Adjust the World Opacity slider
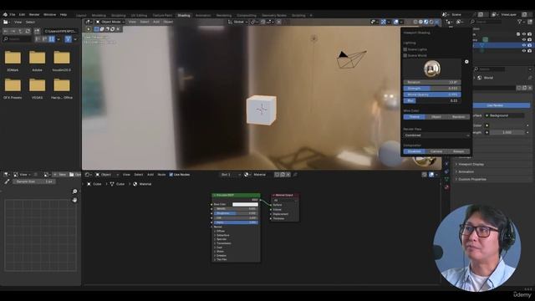 pos(432,94)
